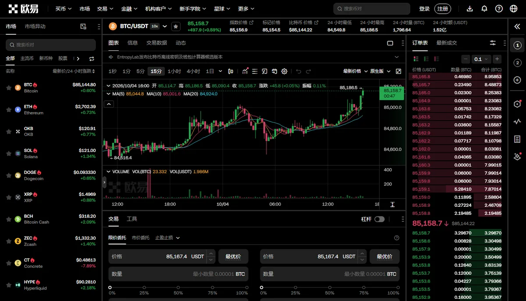
Task: Open the chart settings gear icon
Action: (x=284, y=71)
